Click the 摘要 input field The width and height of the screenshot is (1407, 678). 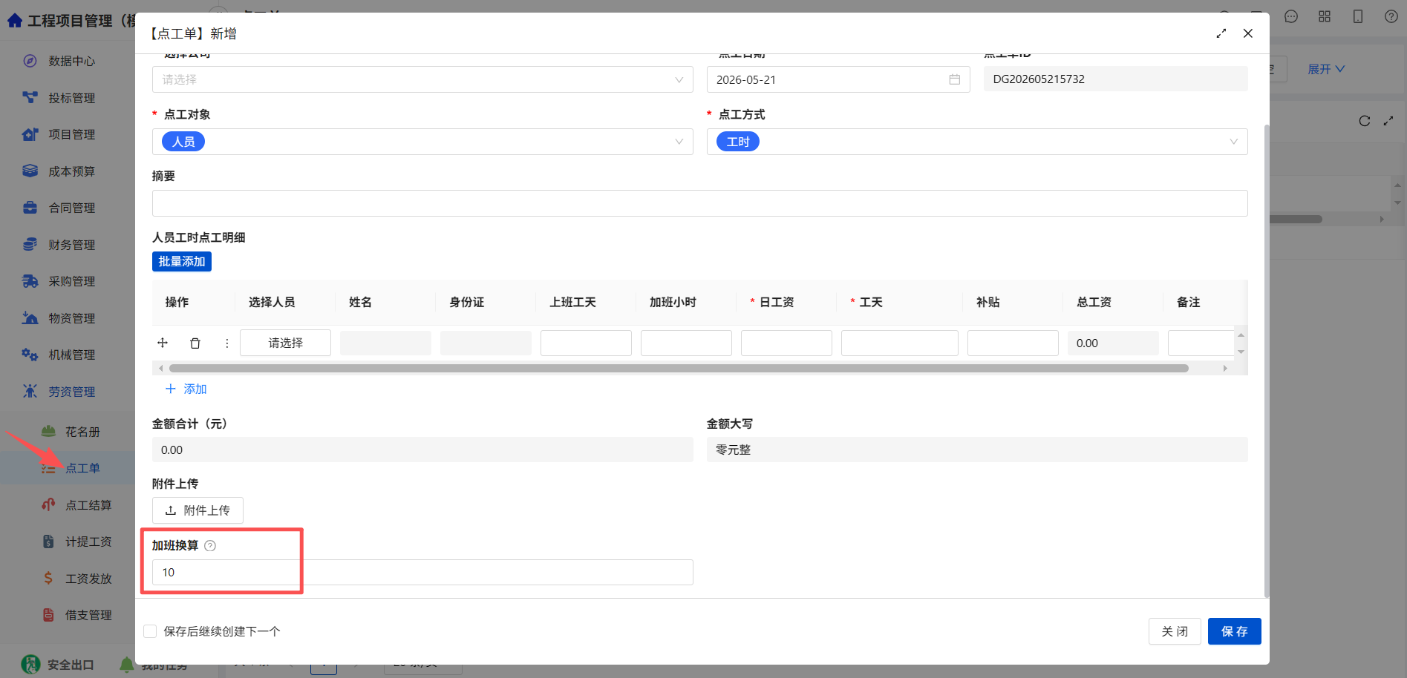click(x=699, y=203)
